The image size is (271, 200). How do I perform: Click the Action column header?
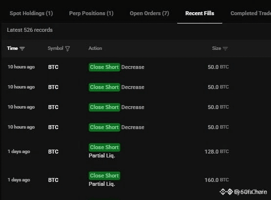click(x=95, y=48)
